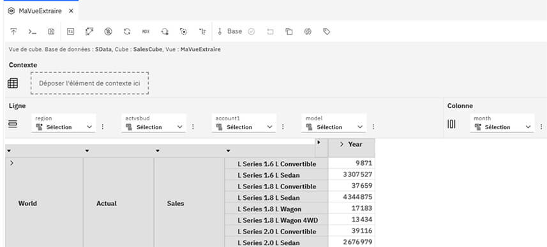This screenshot has width=547, height=247.
Task: Open the account1 dimension three-dot menu
Action: [x=283, y=127]
